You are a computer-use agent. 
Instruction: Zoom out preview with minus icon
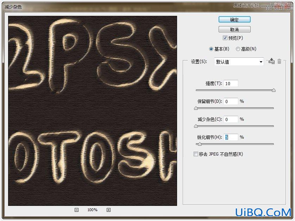77,210
